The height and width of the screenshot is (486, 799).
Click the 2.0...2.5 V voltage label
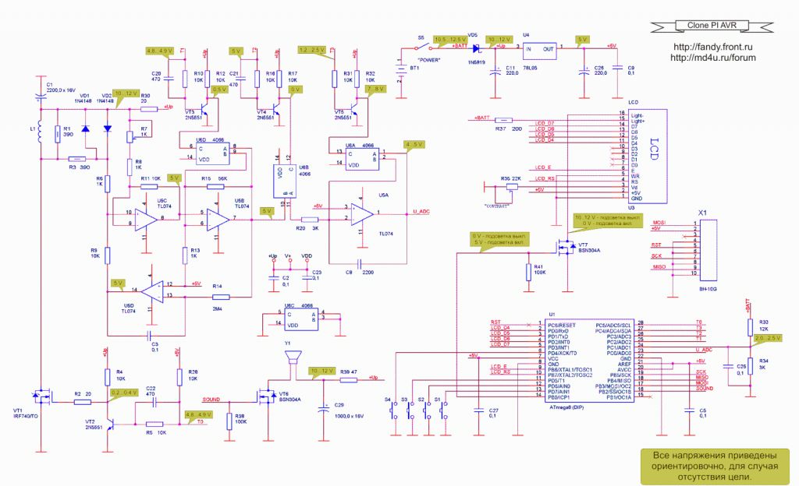[768, 338]
